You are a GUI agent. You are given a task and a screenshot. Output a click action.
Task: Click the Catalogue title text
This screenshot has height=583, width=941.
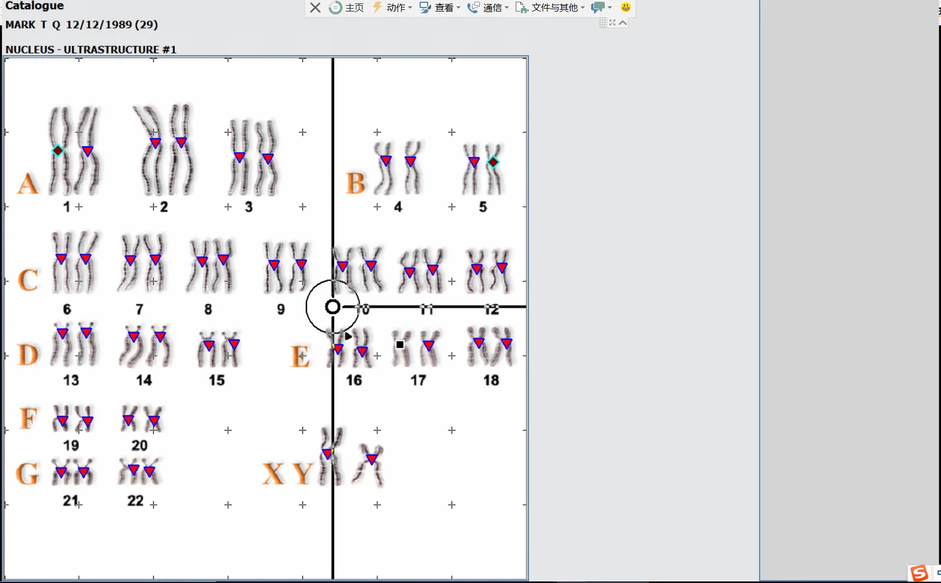[35, 6]
